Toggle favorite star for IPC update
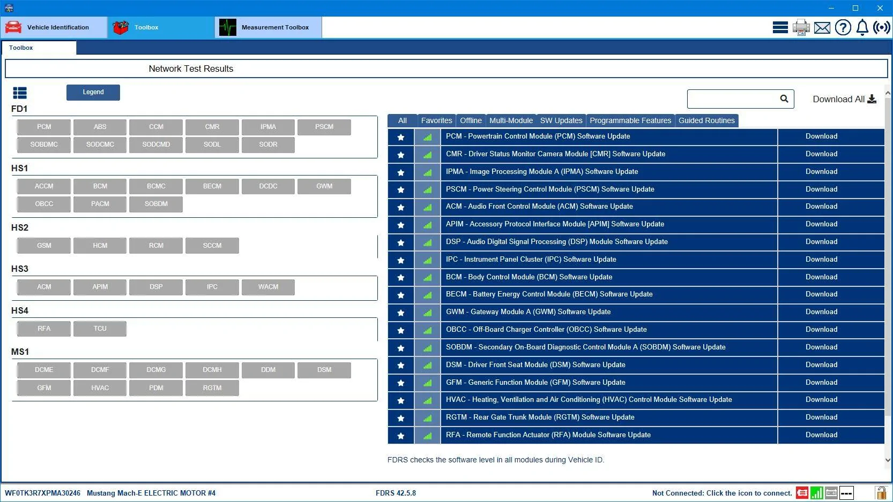Screen dimensions: 893x502 401,260
